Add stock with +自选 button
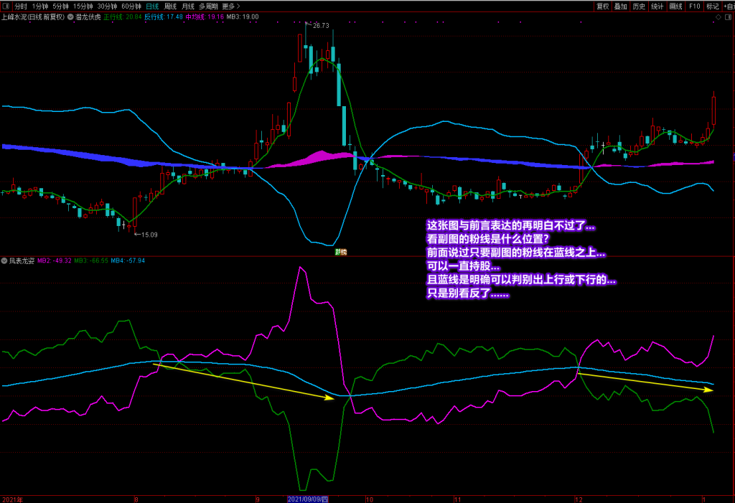The height and width of the screenshot is (503, 735). click(729, 6)
